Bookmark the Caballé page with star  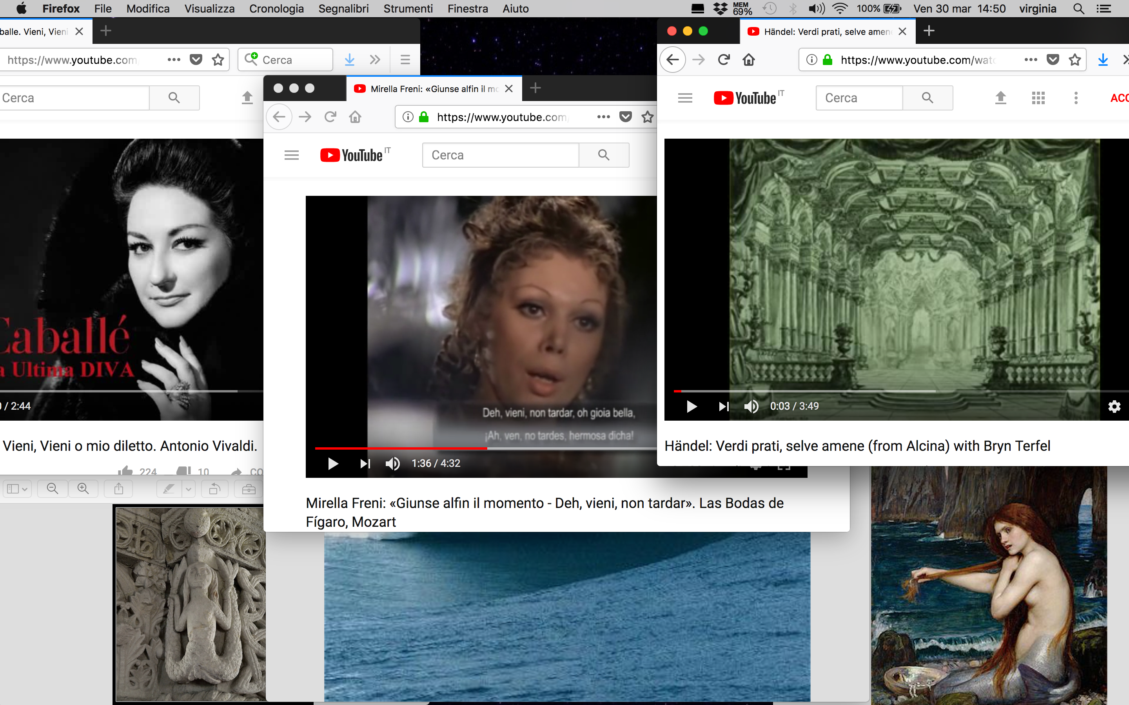coord(218,60)
